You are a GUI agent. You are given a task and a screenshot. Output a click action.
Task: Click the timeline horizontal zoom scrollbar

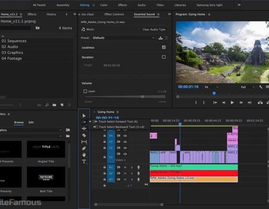pos(129,204)
